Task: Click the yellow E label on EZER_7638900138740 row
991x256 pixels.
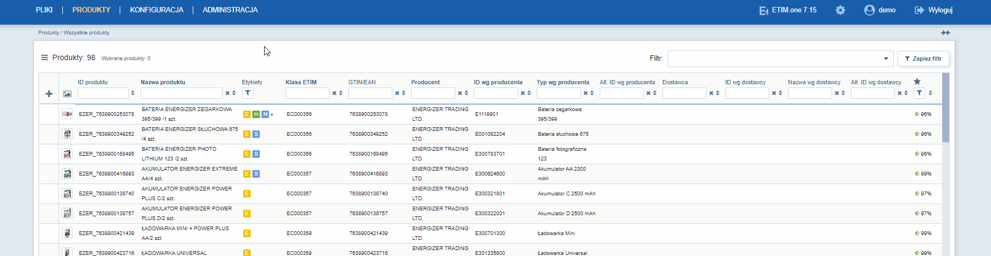Action: pos(247,194)
